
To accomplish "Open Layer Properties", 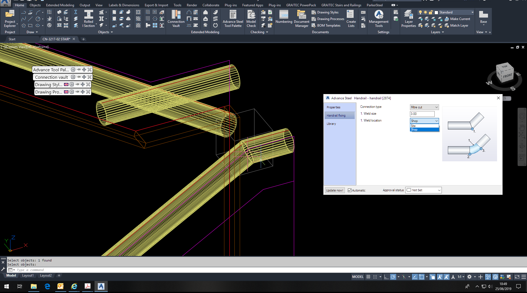I will click(408, 18).
